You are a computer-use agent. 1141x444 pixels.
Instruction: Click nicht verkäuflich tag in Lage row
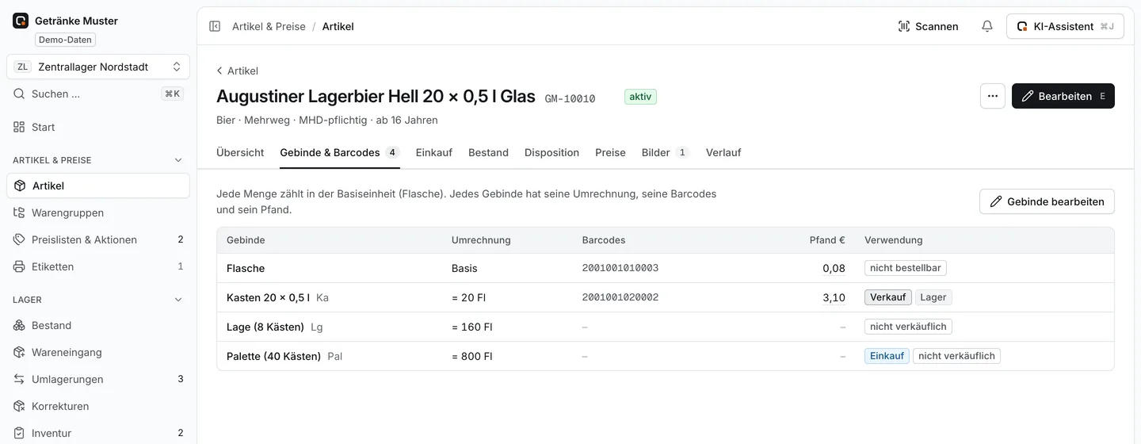pos(908,327)
